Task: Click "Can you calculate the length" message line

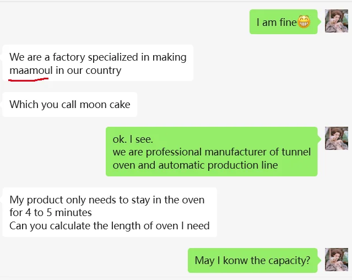Action: click(x=110, y=225)
